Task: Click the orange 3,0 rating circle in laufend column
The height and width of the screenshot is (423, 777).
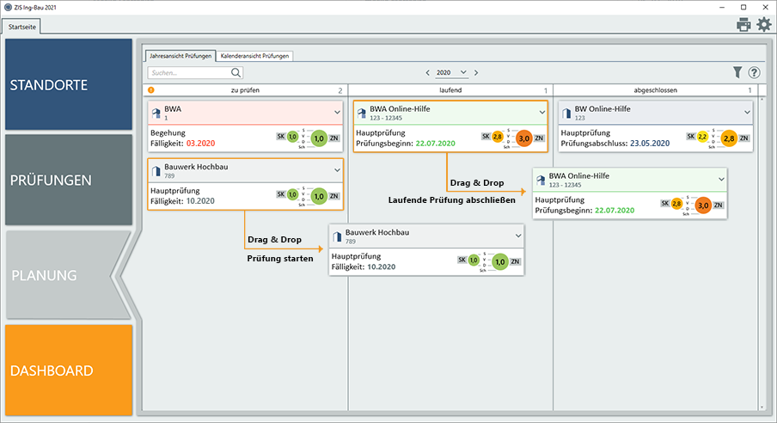Action: click(522, 138)
